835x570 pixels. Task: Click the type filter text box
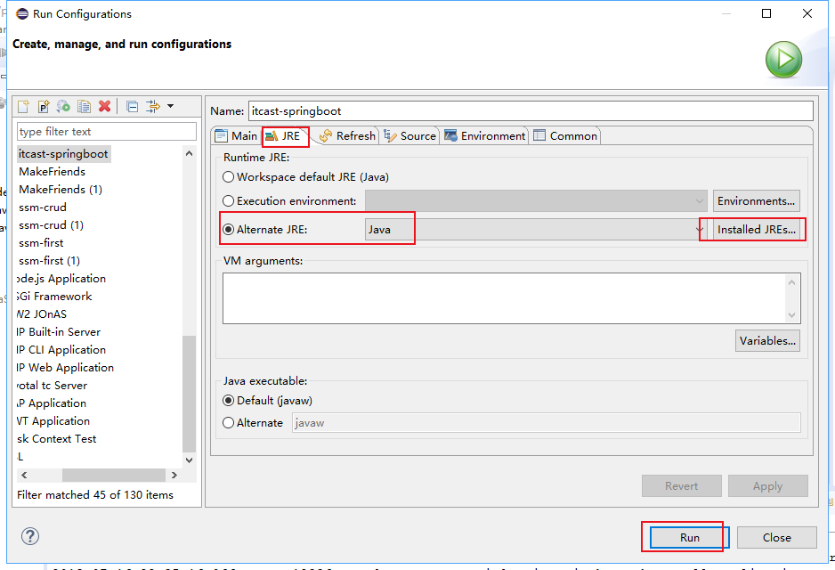click(x=107, y=132)
